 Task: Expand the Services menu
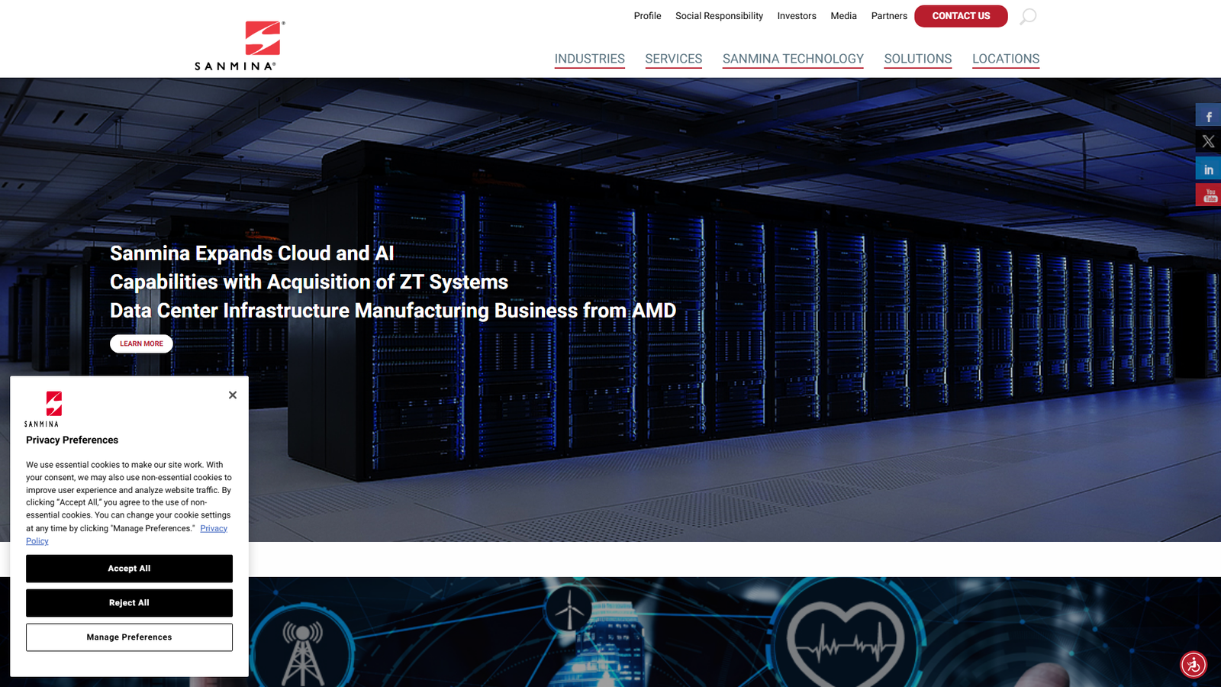tap(673, 59)
